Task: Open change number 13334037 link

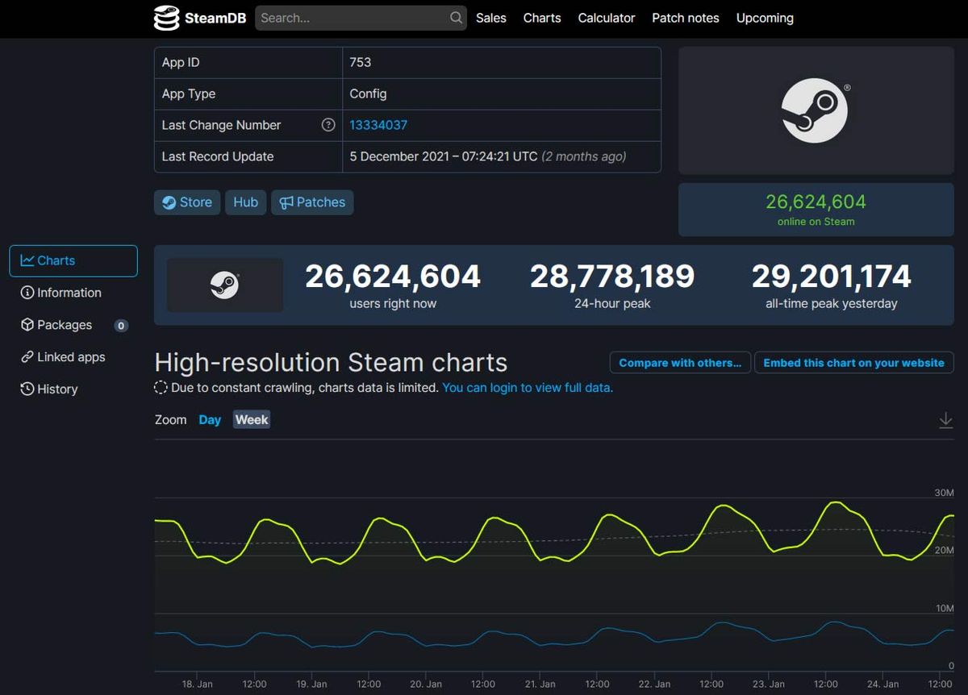Action: 376,125
